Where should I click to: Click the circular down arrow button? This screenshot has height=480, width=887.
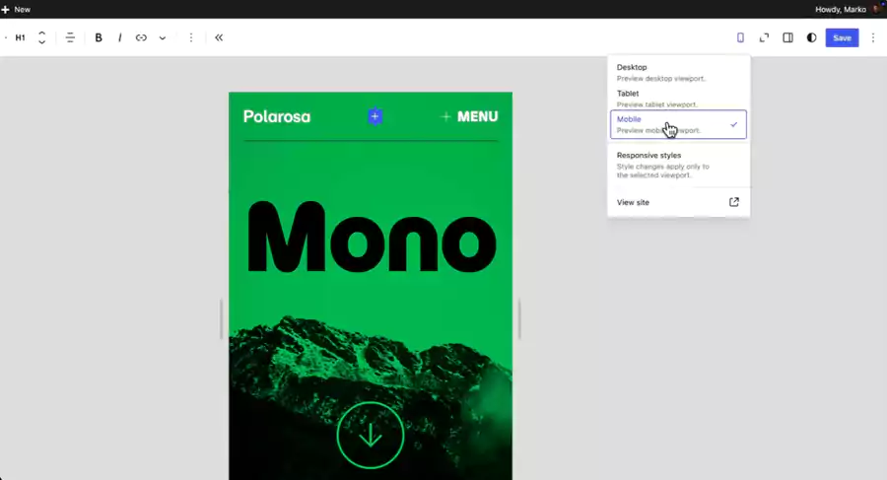(x=371, y=436)
